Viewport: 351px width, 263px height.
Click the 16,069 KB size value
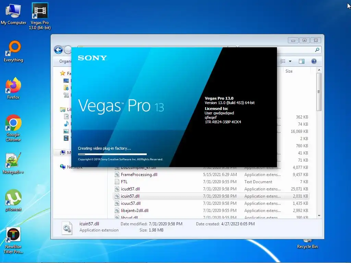(299, 131)
